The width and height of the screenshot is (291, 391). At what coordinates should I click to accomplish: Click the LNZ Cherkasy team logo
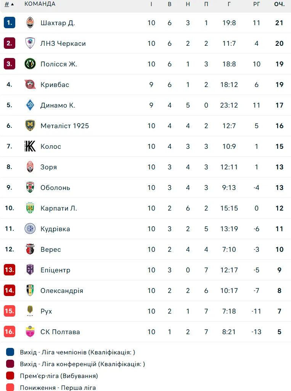point(30,43)
